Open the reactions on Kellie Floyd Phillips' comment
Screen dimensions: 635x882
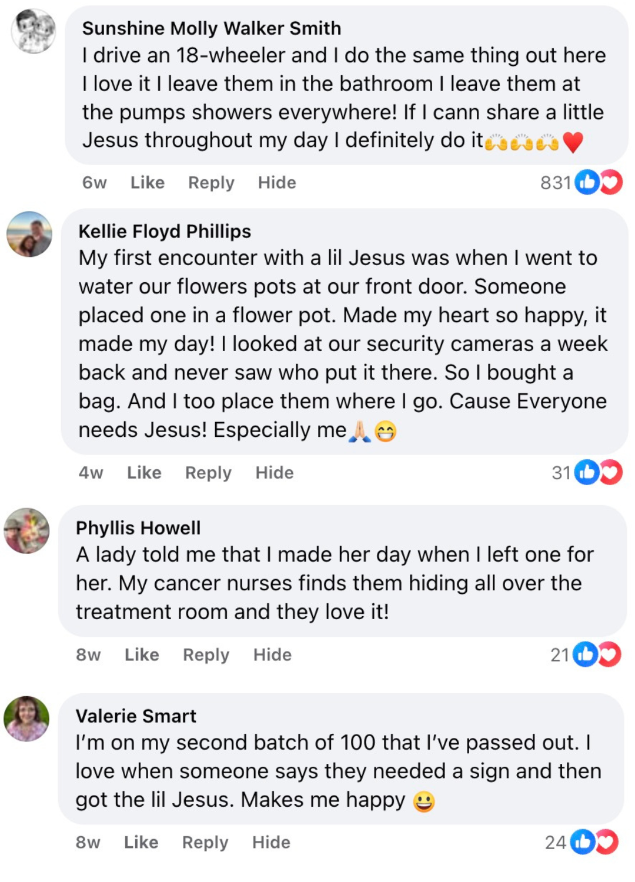[598, 472]
